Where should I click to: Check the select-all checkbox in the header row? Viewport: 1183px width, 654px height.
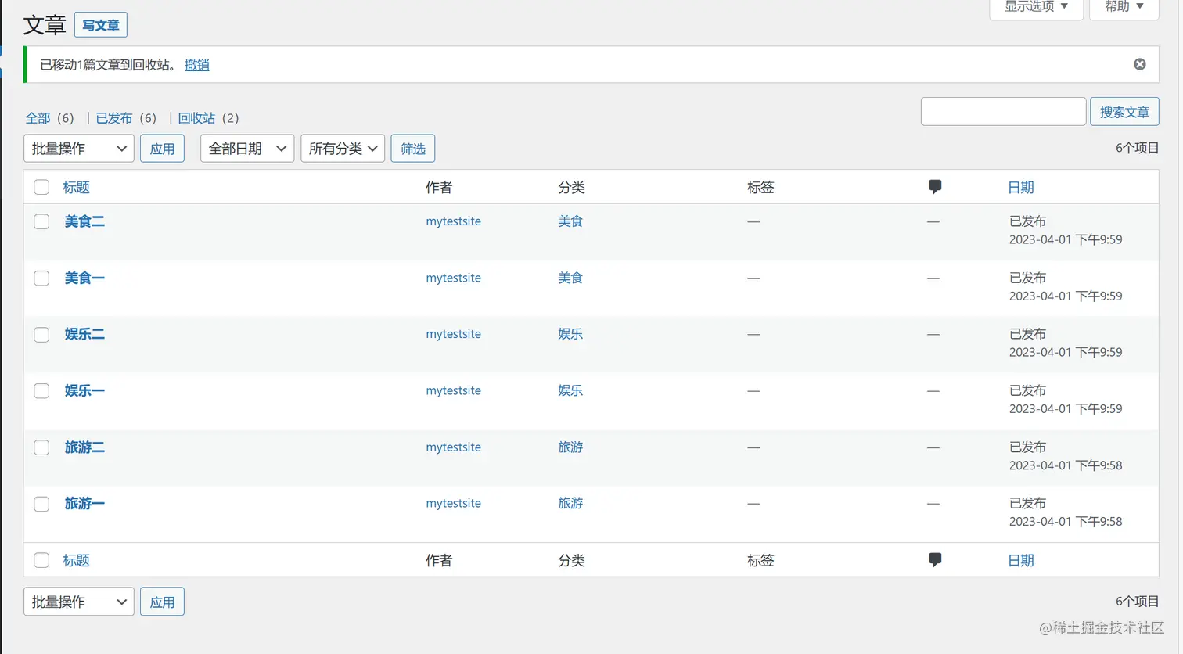tap(41, 187)
